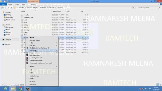This screenshot has height=91, width=162.
Task: Expand the Send to submenu arrow
Action: click(57, 66)
